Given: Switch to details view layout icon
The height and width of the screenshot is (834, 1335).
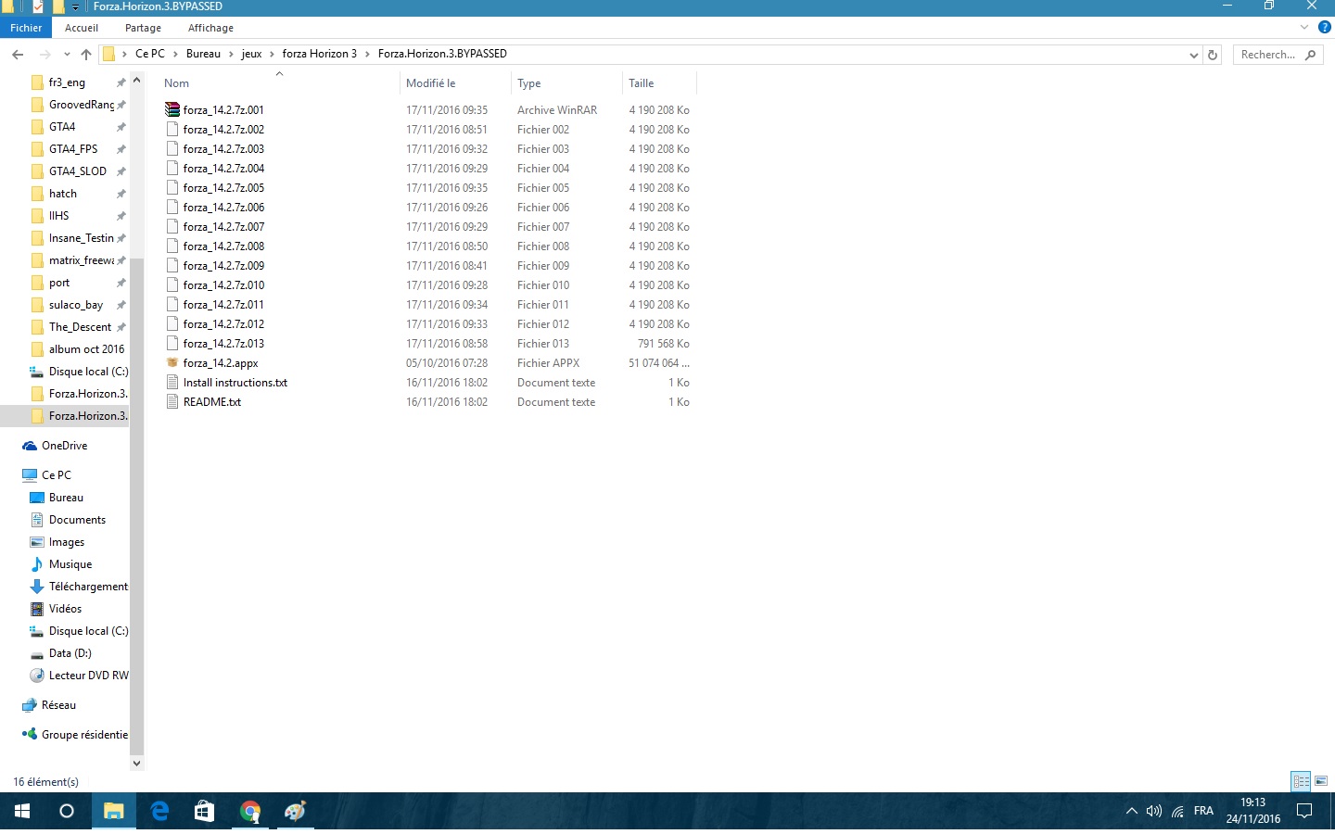Looking at the screenshot, I should pyautogui.click(x=1301, y=781).
